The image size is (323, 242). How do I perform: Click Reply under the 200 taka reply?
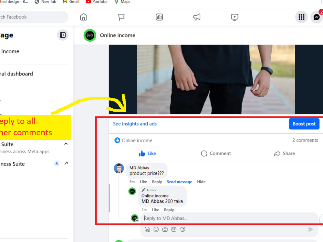point(169,210)
